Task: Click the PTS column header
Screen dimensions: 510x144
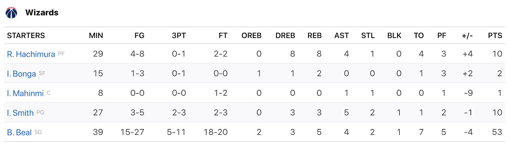Action: 495,35
